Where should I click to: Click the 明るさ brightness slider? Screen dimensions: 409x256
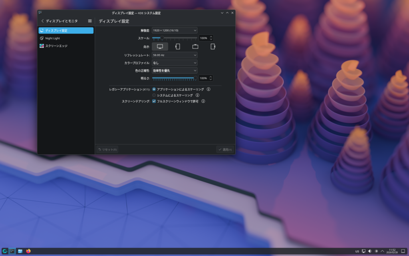[174, 78]
